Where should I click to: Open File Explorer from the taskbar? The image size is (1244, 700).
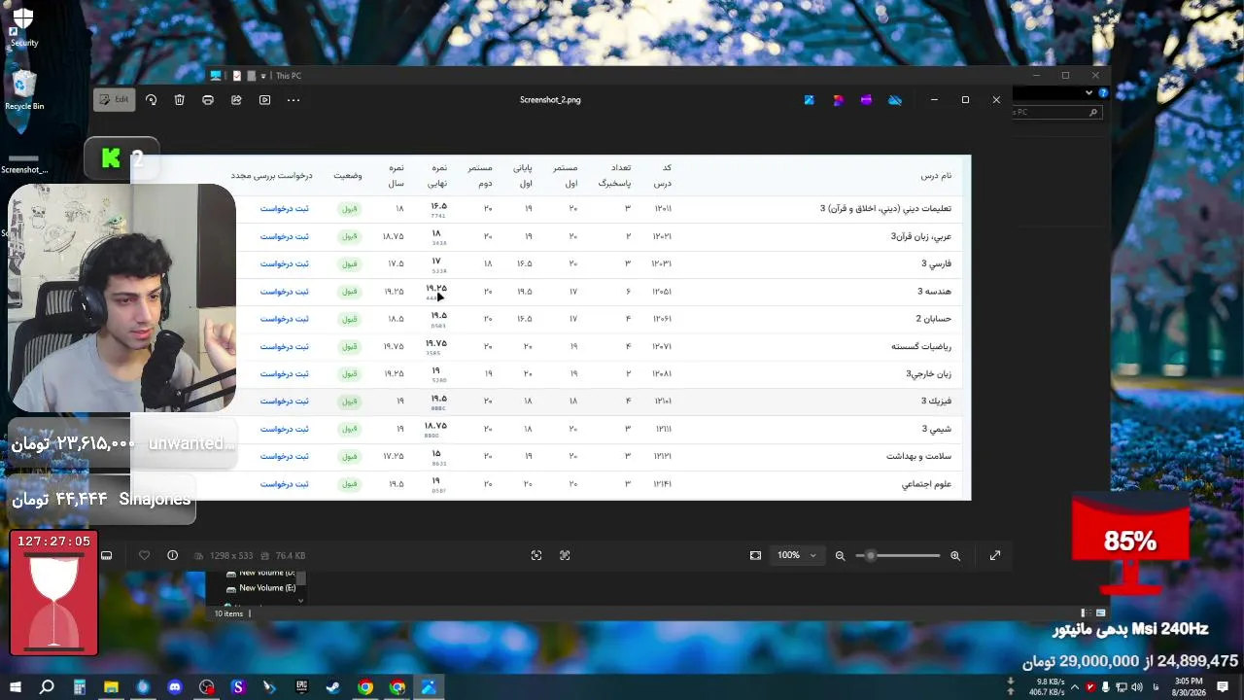[x=111, y=687]
